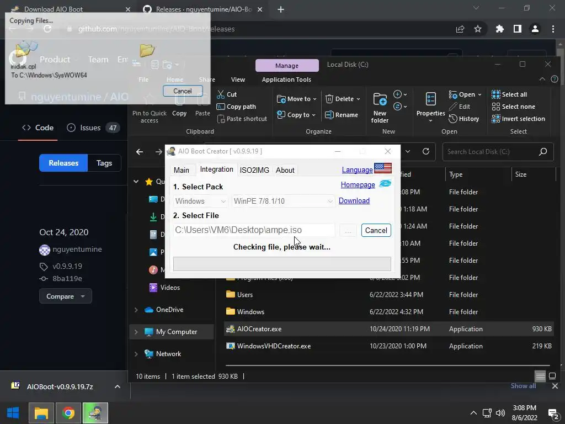Click the Explorer back arrow
This screenshot has height=424, width=565.
click(x=140, y=152)
